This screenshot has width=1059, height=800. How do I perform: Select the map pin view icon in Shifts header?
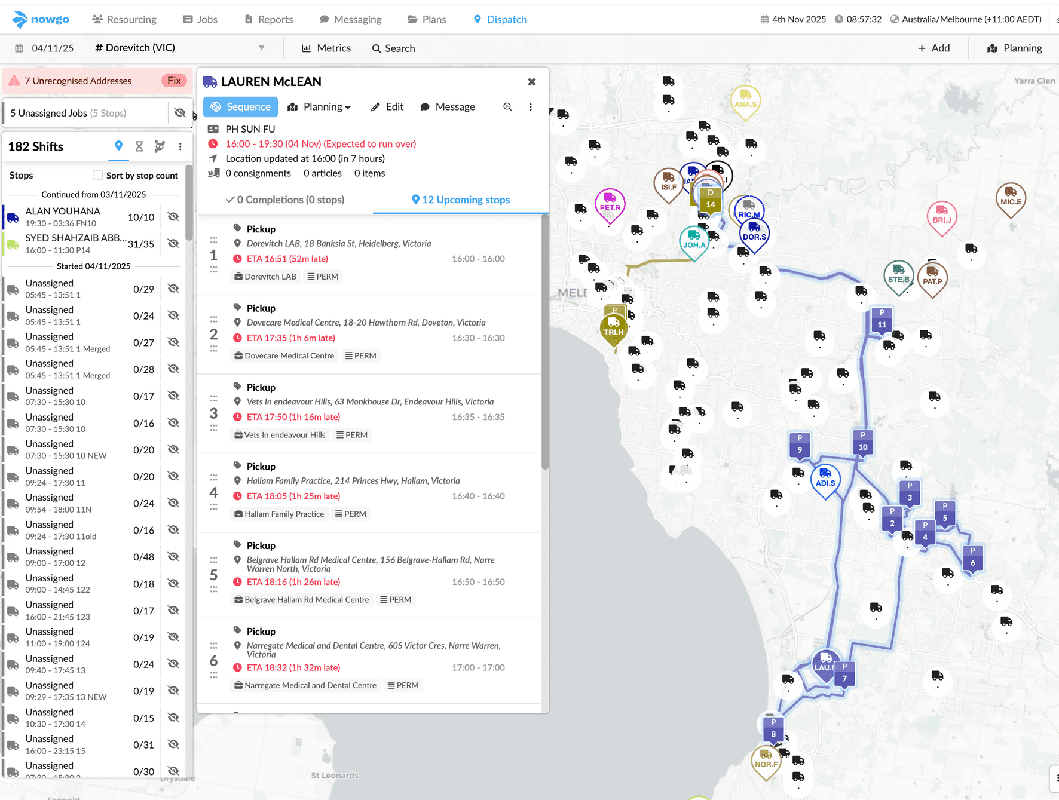pos(118,146)
